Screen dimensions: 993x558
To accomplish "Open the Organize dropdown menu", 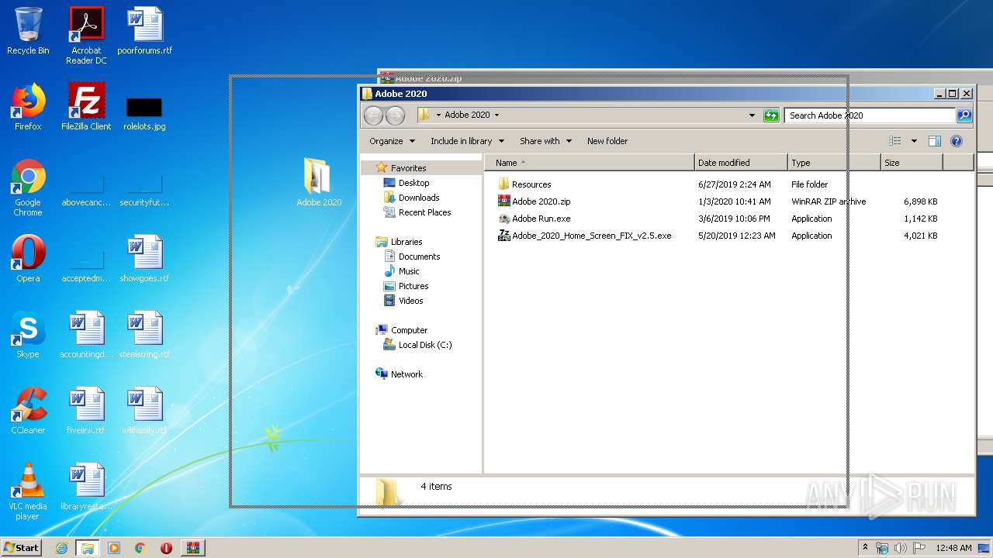I will (392, 141).
